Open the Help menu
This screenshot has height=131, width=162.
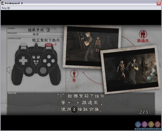pyautogui.click(x=6, y=8)
